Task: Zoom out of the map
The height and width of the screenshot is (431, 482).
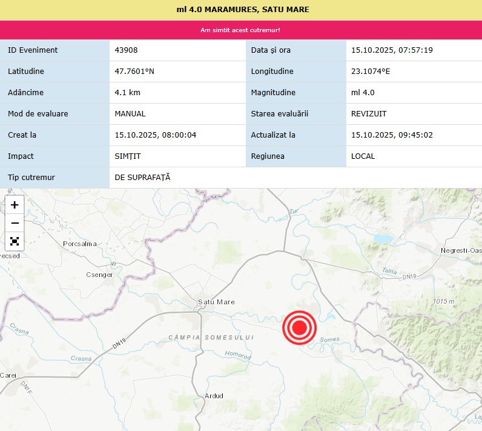Action: tap(15, 223)
